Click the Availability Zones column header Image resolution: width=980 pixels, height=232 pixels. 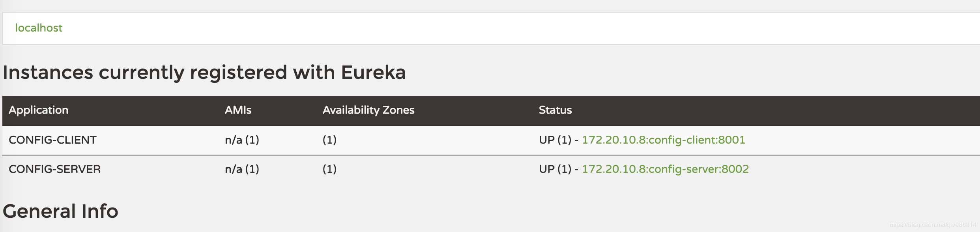[368, 110]
